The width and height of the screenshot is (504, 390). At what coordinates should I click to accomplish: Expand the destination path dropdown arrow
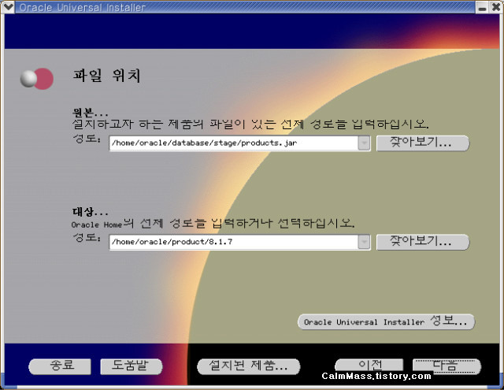[364, 242]
